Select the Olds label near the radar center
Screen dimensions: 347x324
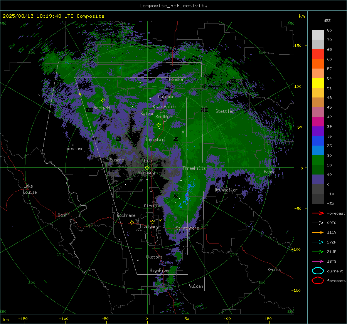click(147, 161)
